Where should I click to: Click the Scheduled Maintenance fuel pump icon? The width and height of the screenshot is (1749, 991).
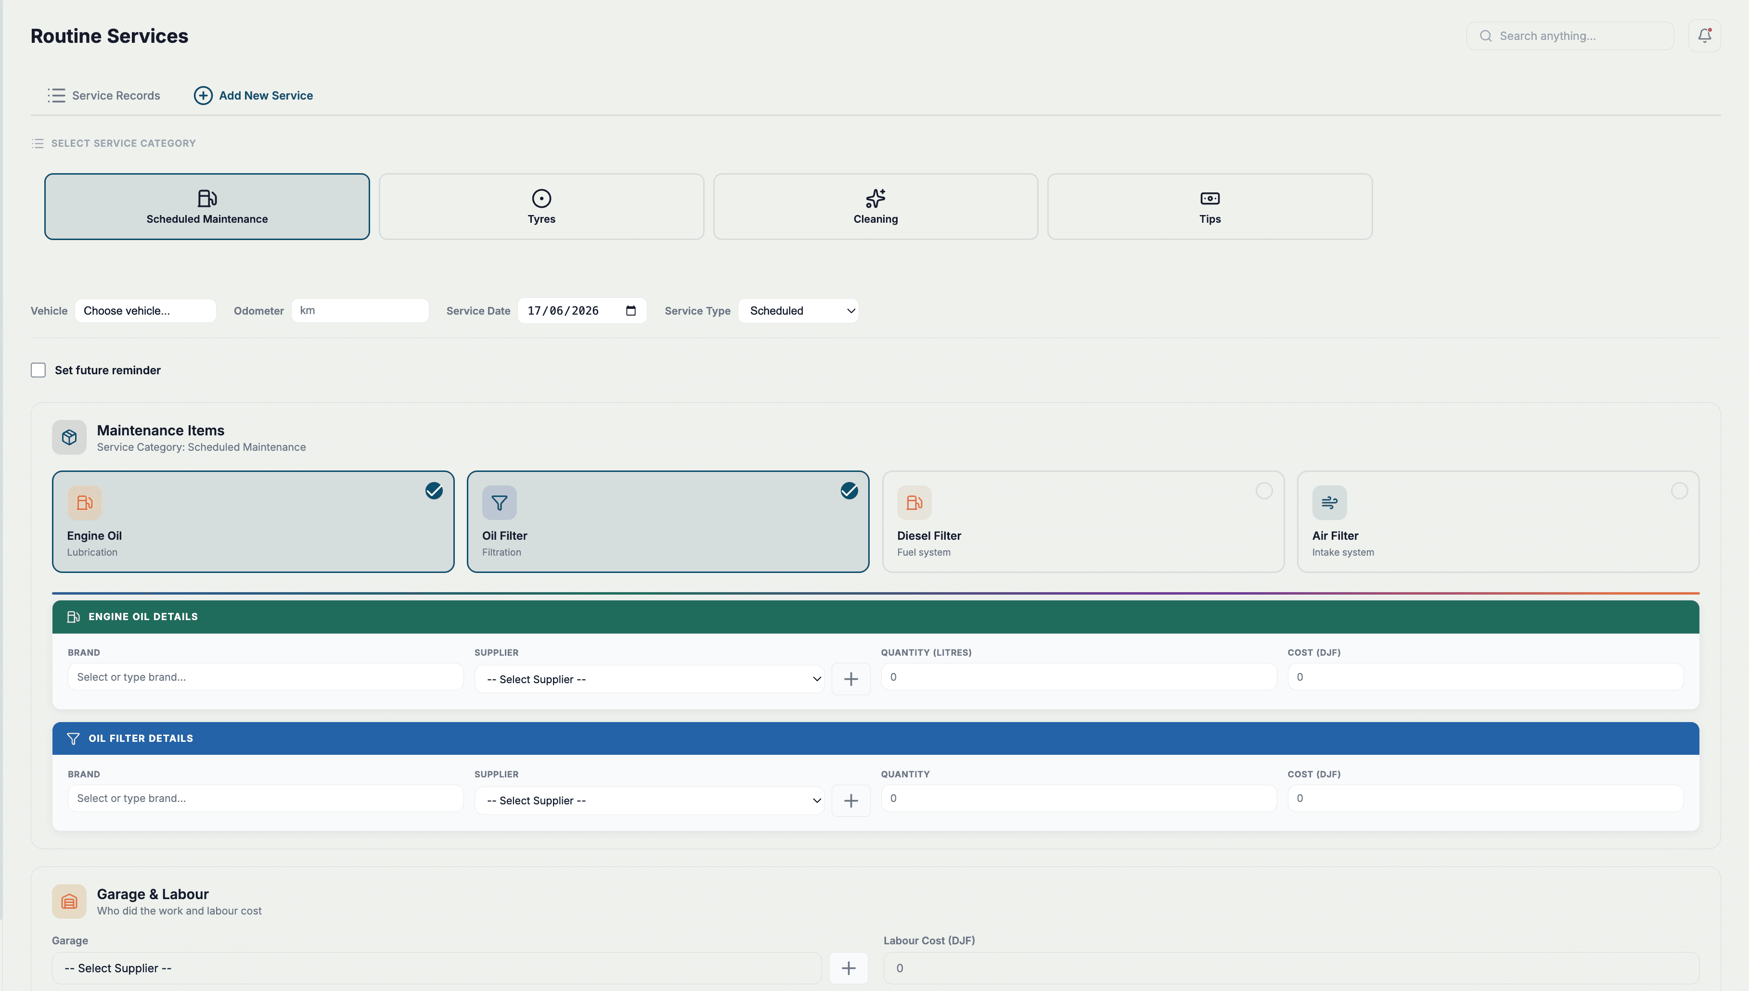pos(207,198)
